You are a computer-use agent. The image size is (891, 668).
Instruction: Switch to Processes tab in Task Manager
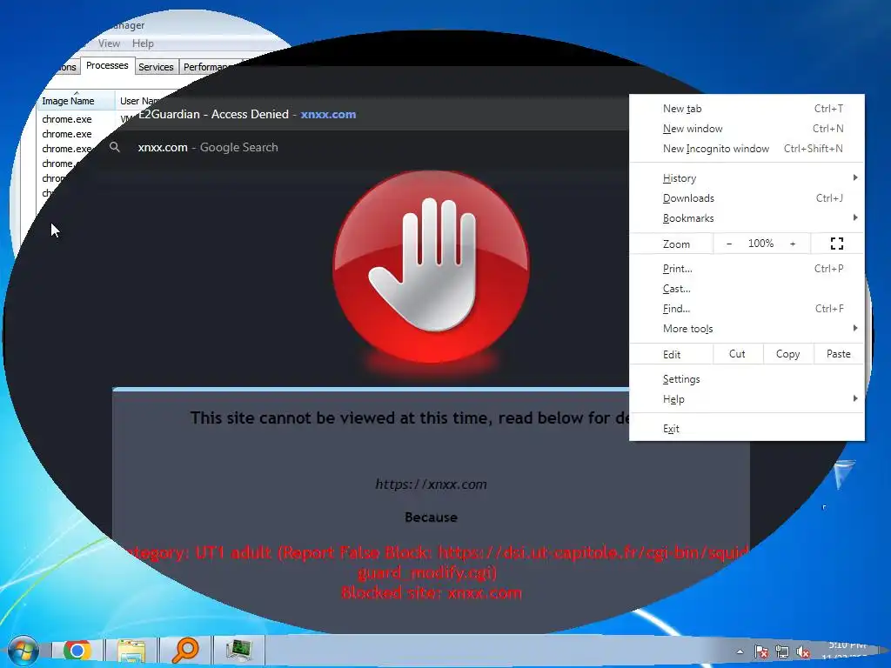pos(107,66)
